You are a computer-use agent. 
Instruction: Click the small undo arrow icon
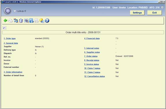click(4, 28)
